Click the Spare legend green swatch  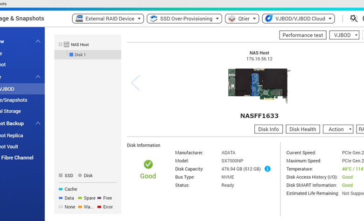click(80, 198)
